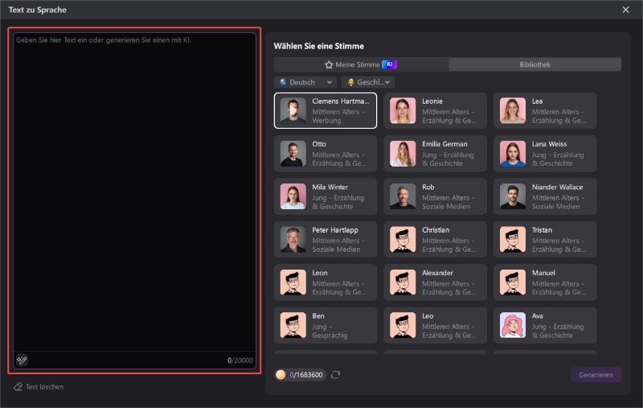The height and width of the screenshot is (408, 643).
Task: Refresh the credits counter
Action: point(335,374)
